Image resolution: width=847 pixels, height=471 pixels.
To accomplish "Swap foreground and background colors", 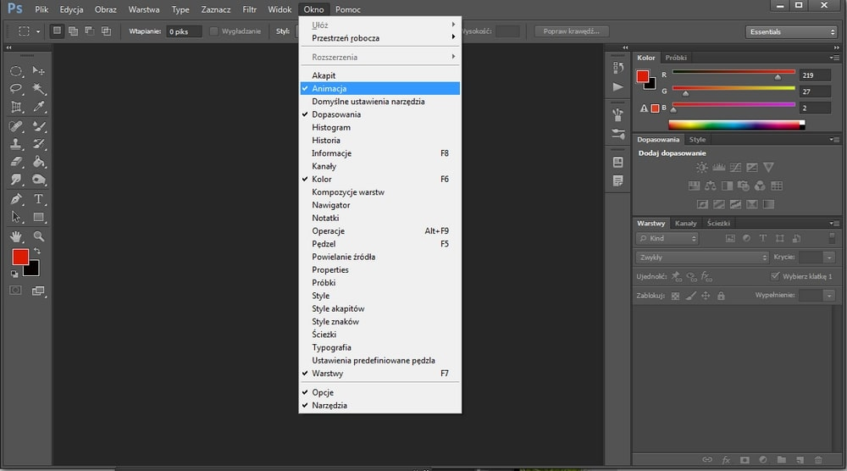I will click(37, 251).
